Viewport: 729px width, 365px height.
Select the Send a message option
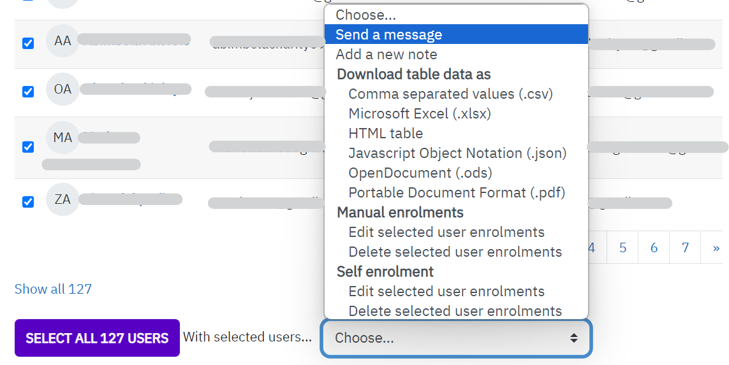point(456,34)
